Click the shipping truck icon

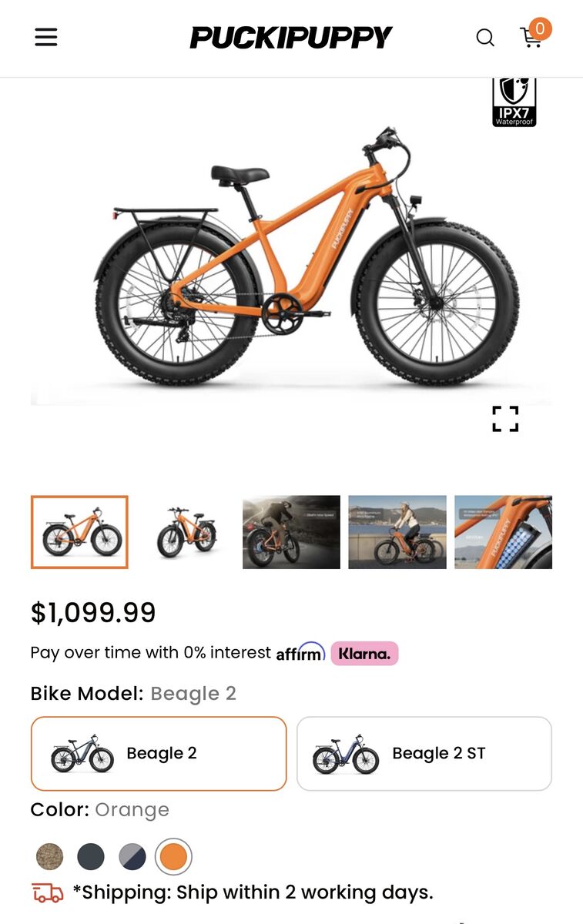[x=48, y=893]
